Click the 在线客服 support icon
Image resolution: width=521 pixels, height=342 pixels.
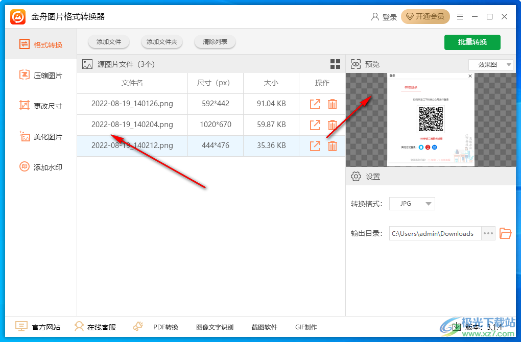tap(95, 327)
